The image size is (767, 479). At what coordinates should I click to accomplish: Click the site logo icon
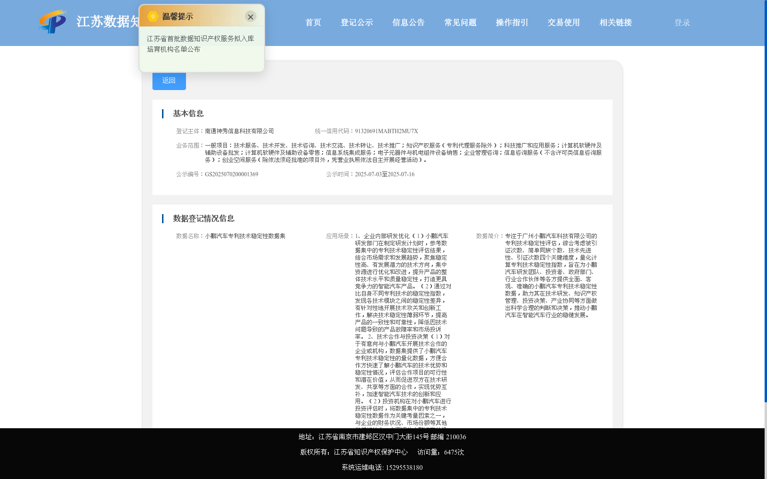[53, 22]
